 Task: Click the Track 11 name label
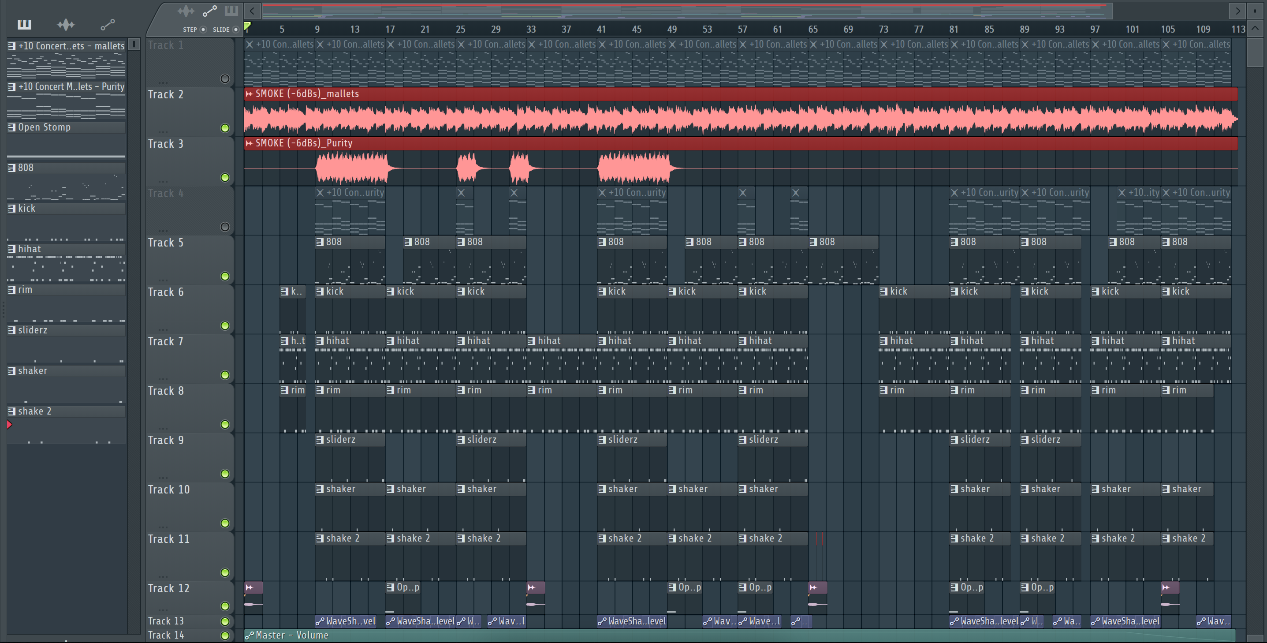coord(169,539)
